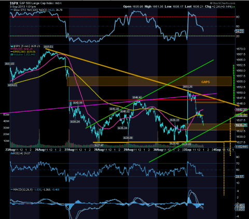
Task: Click the 1646.48 price label
Action: [137, 97]
